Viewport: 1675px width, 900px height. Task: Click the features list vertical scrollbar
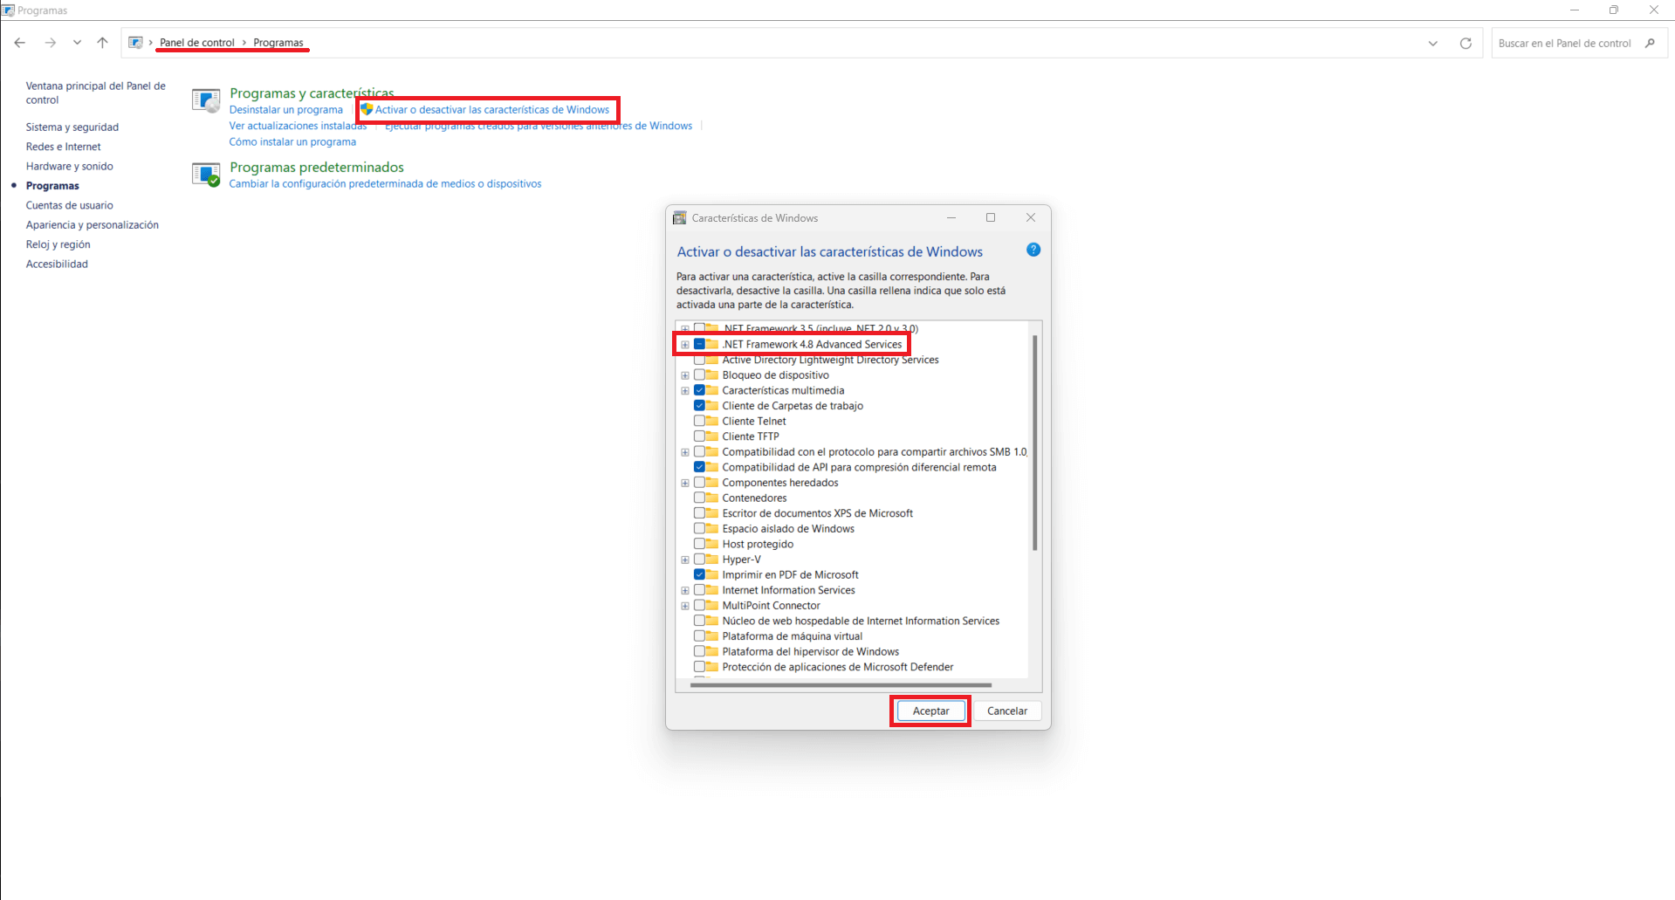[x=1035, y=442]
